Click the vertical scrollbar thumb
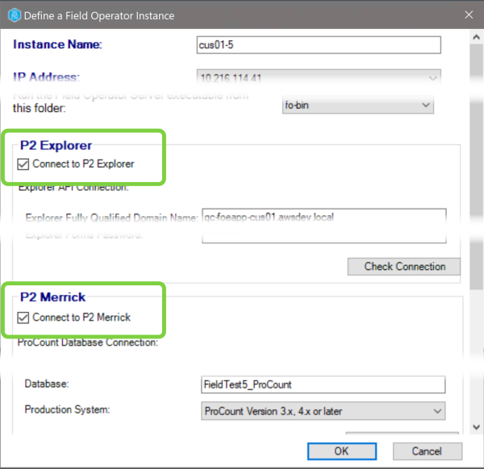Viewport: 484px width, 469px height. (476, 167)
